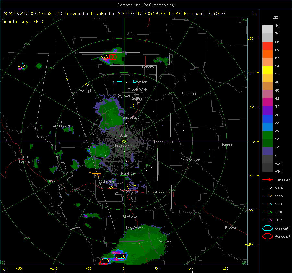Click the white asterisk above Limestone

pos(61,122)
